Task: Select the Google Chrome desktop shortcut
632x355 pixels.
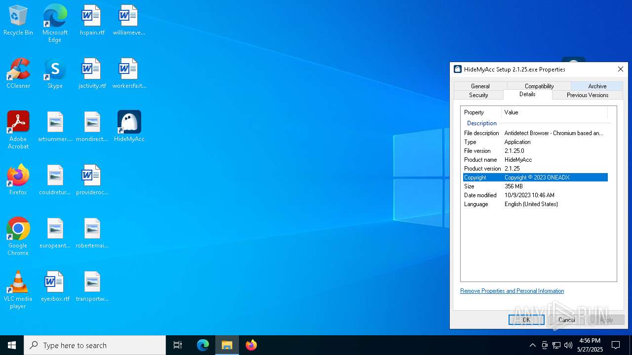Action: pyautogui.click(x=18, y=237)
